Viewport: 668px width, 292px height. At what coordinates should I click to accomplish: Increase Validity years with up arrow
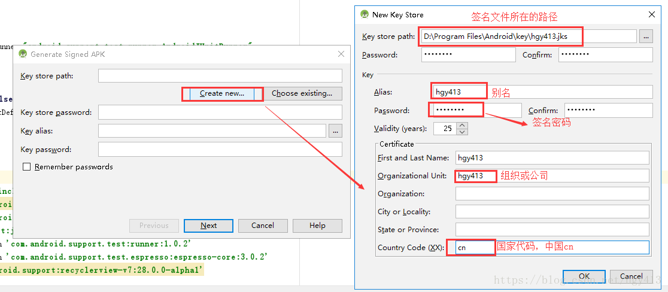(x=462, y=125)
